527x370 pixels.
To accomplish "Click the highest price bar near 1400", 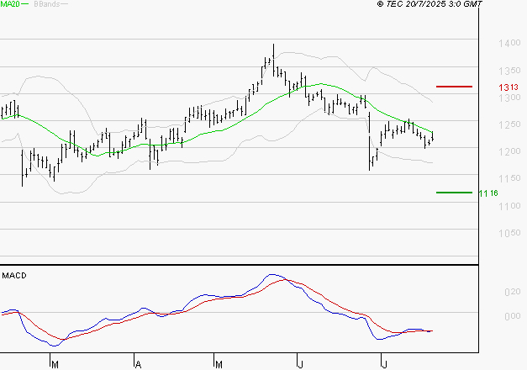I will point(273,60).
